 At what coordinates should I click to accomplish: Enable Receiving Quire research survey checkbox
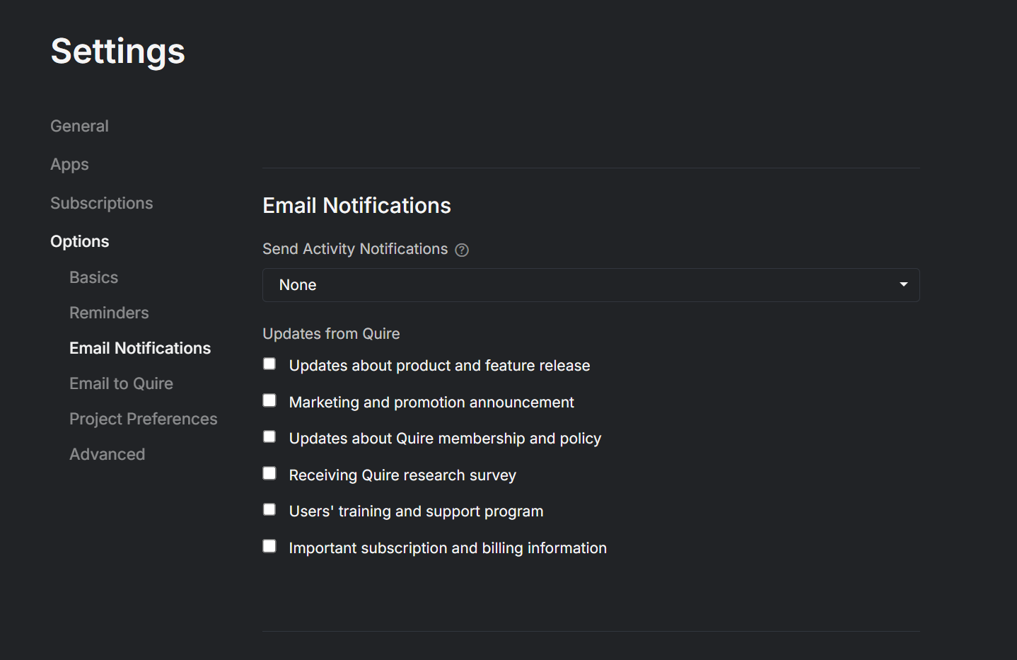click(269, 473)
